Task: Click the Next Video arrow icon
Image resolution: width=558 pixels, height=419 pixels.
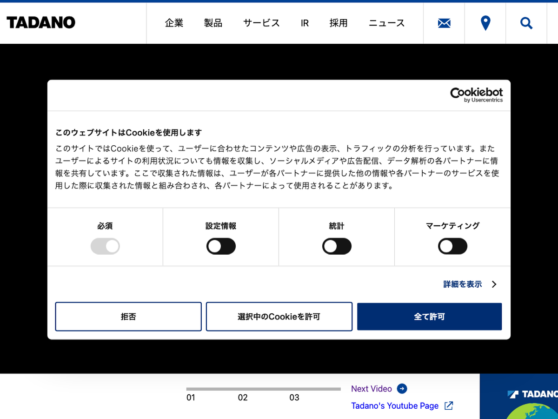Action: pyautogui.click(x=402, y=389)
